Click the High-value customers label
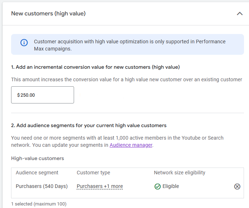Screen dimensions: 249x208 click(38, 158)
